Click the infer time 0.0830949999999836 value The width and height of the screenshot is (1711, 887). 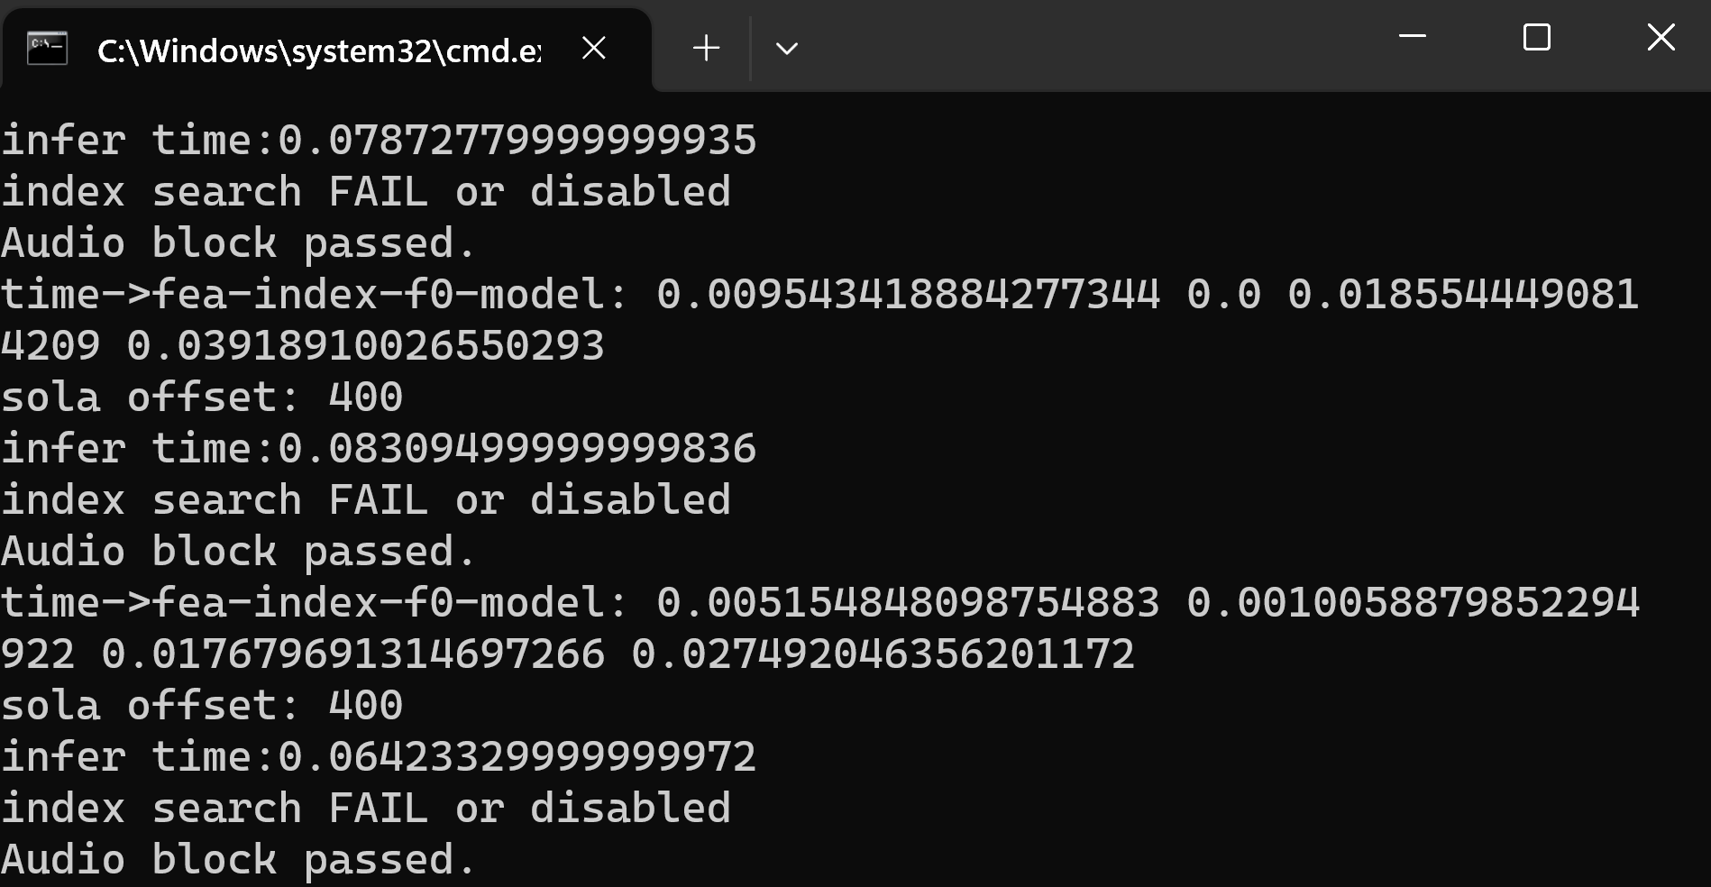point(517,449)
